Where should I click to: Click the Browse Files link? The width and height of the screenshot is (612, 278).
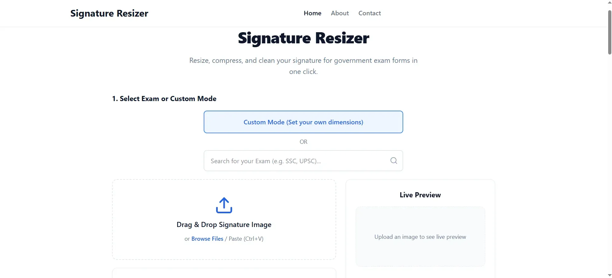[207, 239]
